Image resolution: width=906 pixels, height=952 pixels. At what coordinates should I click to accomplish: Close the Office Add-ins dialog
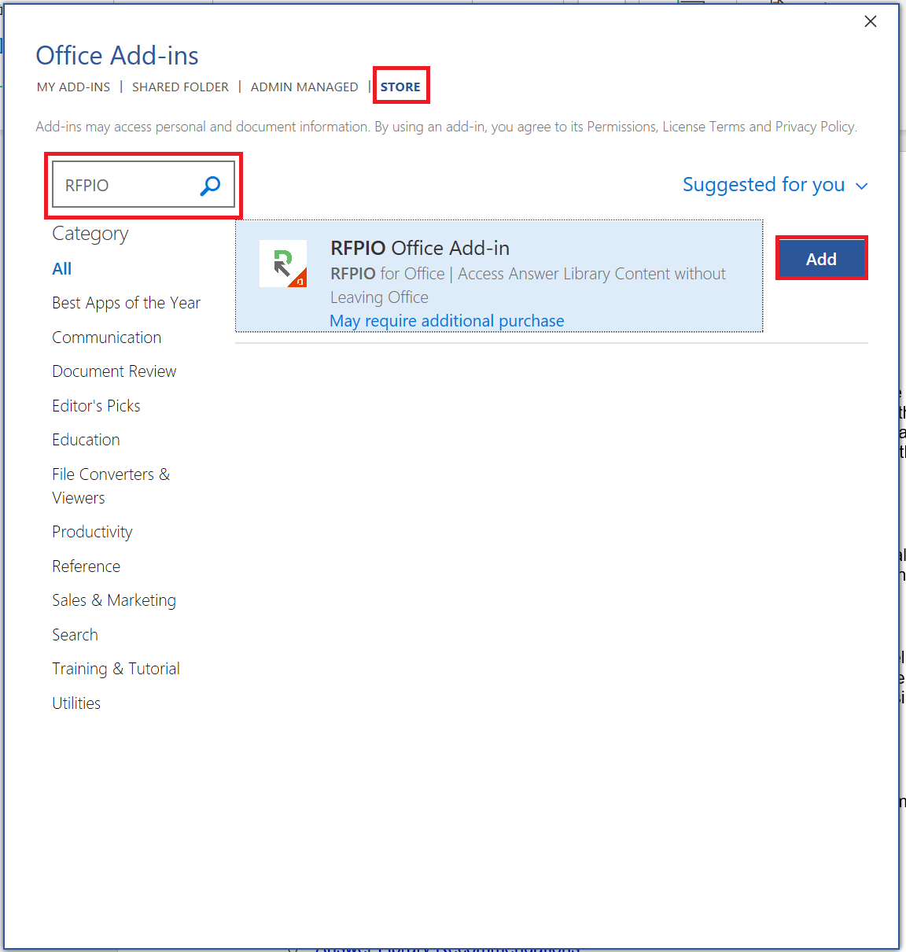coord(871,21)
